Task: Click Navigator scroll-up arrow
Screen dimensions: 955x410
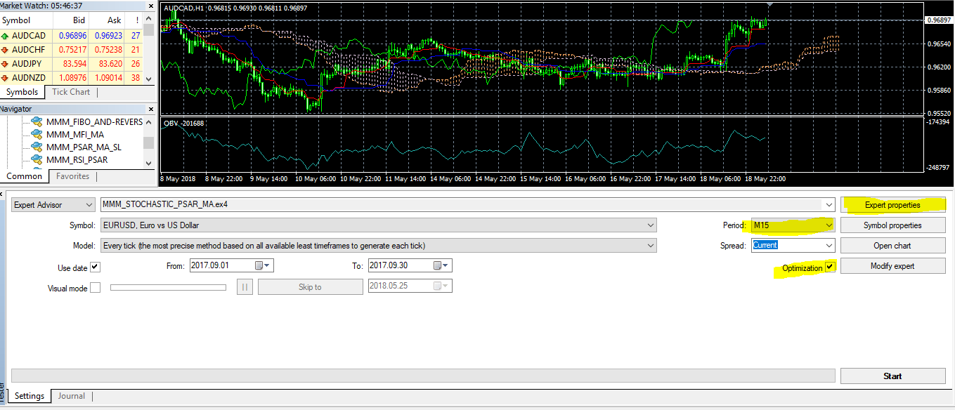Action: (x=148, y=121)
